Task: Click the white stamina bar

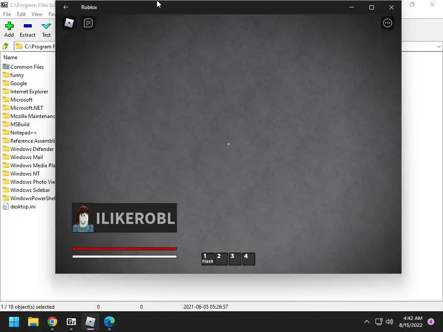Action: click(125, 257)
